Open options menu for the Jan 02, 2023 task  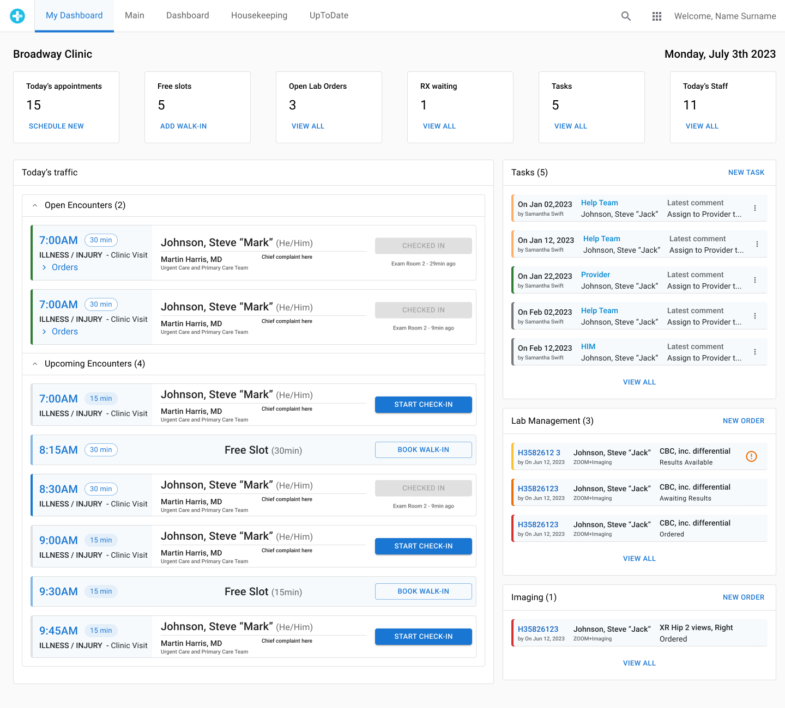[x=755, y=208]
